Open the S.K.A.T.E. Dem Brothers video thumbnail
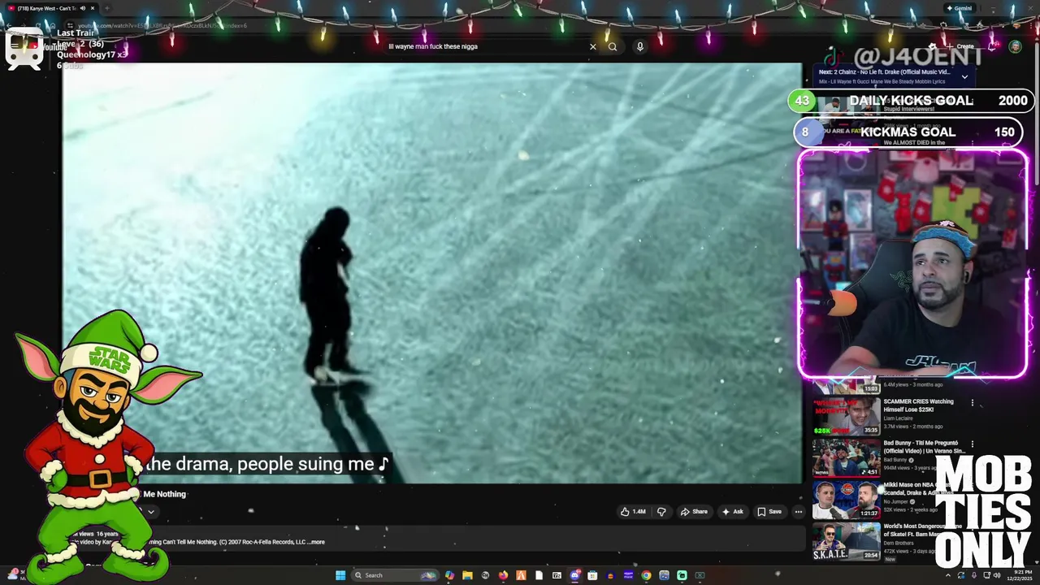The height and width of the screenshot is (585, 1040). [x=846, y=541]
